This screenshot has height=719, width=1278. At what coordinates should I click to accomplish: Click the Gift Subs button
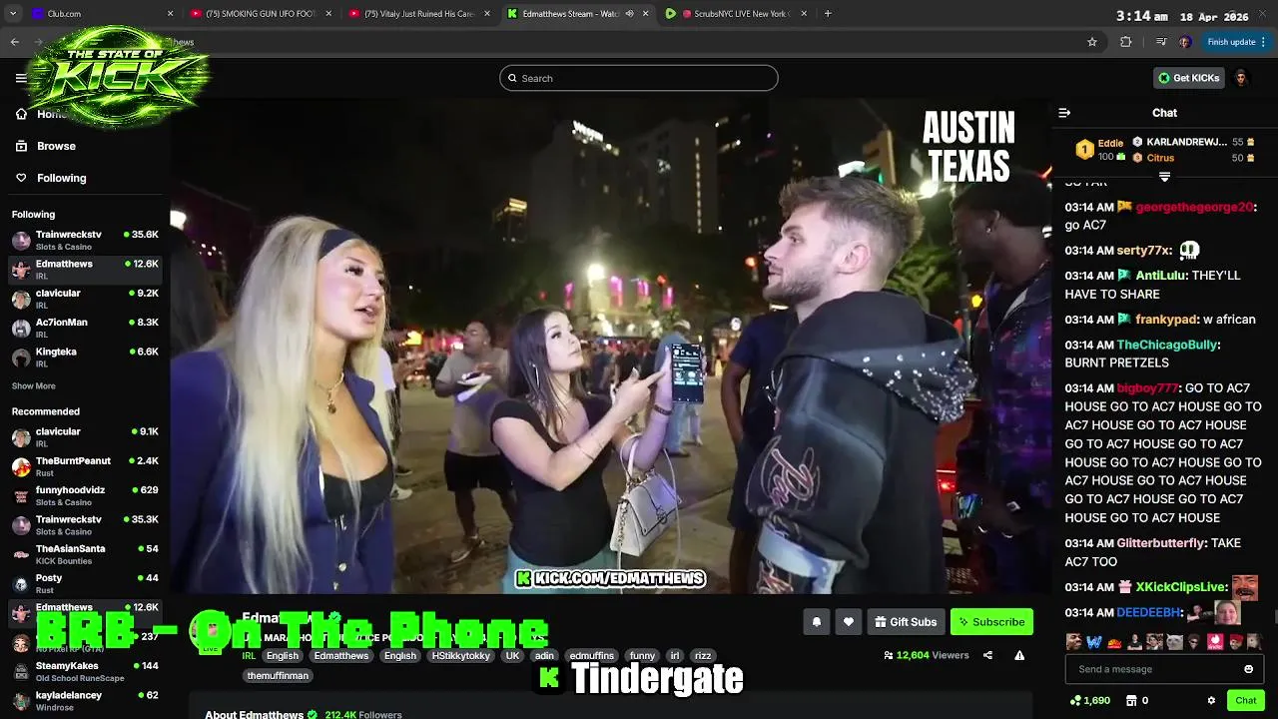tap(906, 622)
